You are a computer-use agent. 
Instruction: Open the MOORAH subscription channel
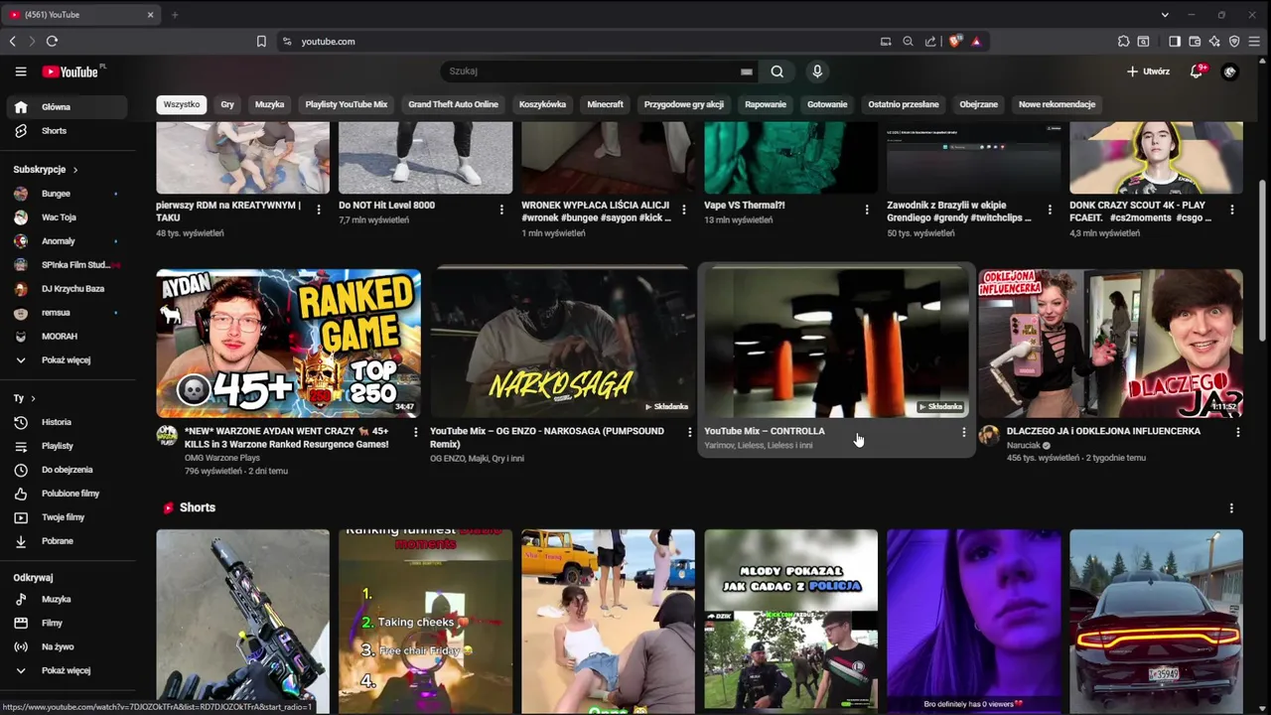[x=68, y=337]
